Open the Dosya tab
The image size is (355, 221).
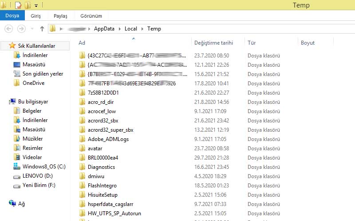(12, 16)
